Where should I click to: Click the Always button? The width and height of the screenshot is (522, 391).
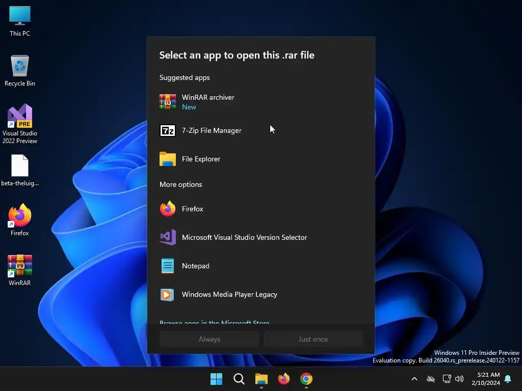pyautogui.click(x=210, y=339)
